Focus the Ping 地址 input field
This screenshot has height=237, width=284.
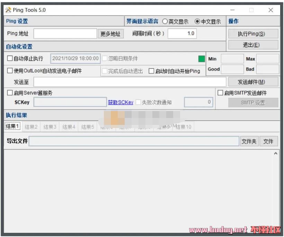(x=65, y=34)
